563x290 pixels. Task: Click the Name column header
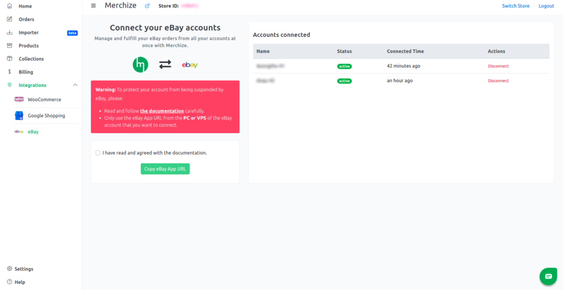pos(263,51)
